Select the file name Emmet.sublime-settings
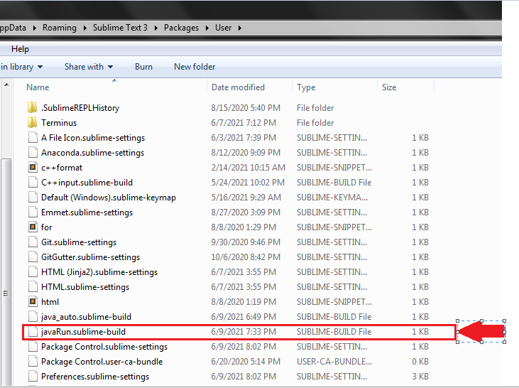 click(87, 212)
